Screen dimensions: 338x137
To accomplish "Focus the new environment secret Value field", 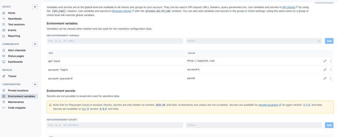I will [253, 125].
